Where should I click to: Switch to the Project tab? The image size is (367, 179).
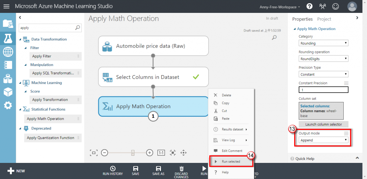click(324, 19)
